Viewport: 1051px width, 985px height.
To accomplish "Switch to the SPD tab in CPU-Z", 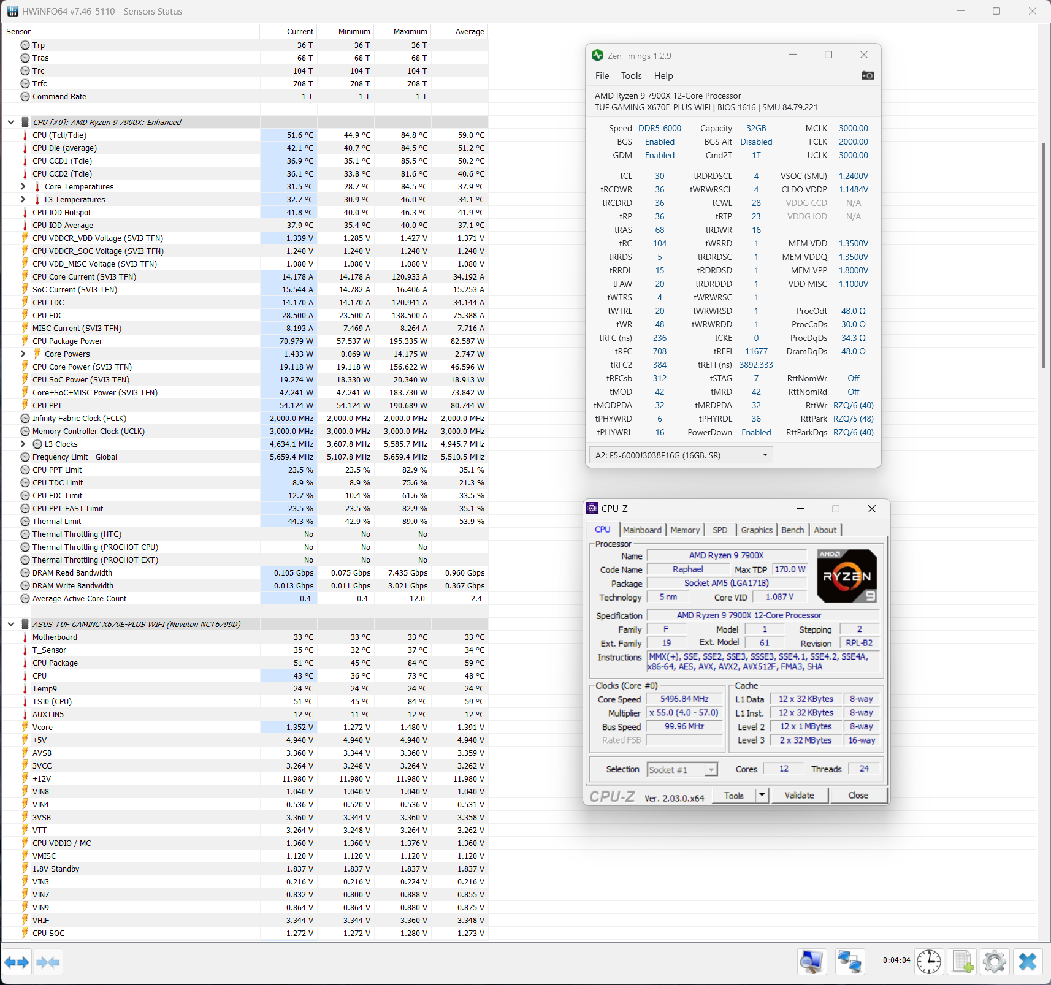I will (x=720, y=530).
